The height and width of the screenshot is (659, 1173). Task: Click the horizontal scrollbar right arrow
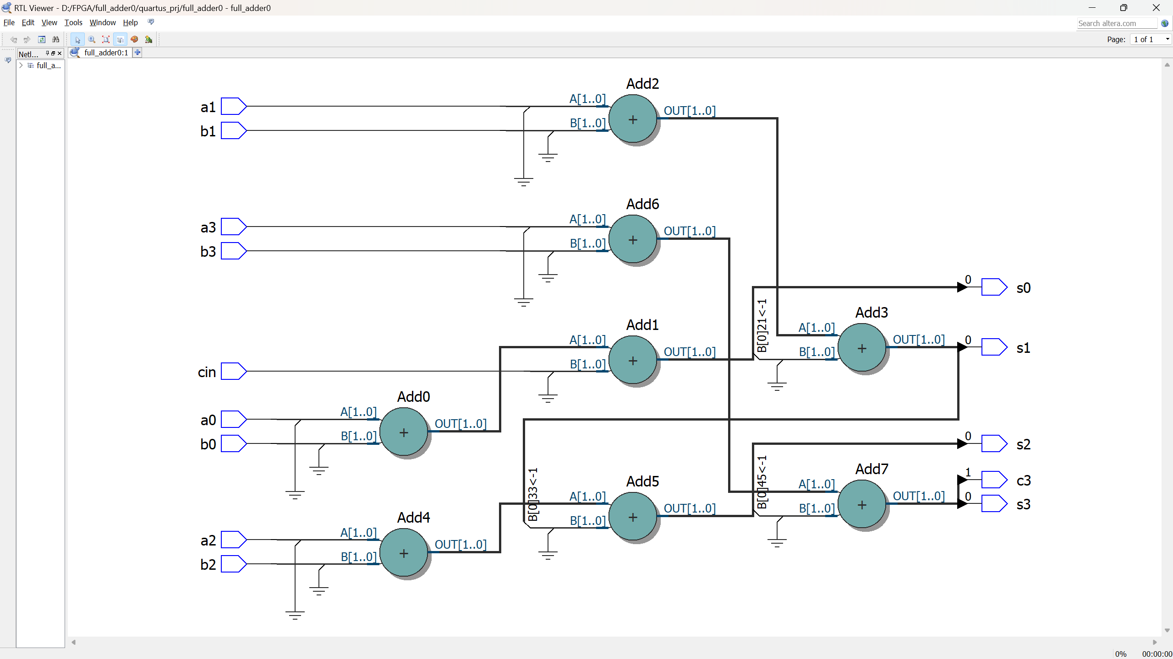(1155, 642)
